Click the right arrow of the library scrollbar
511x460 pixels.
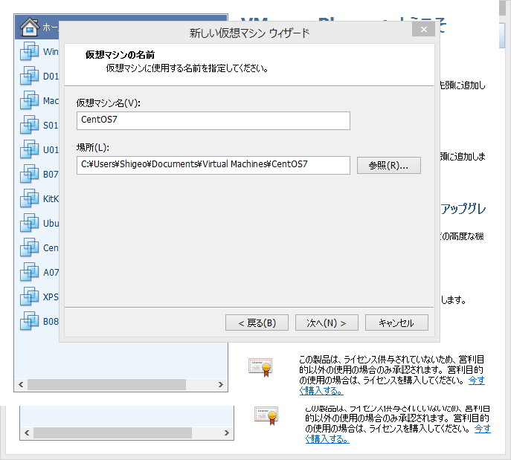coord(221,384)
